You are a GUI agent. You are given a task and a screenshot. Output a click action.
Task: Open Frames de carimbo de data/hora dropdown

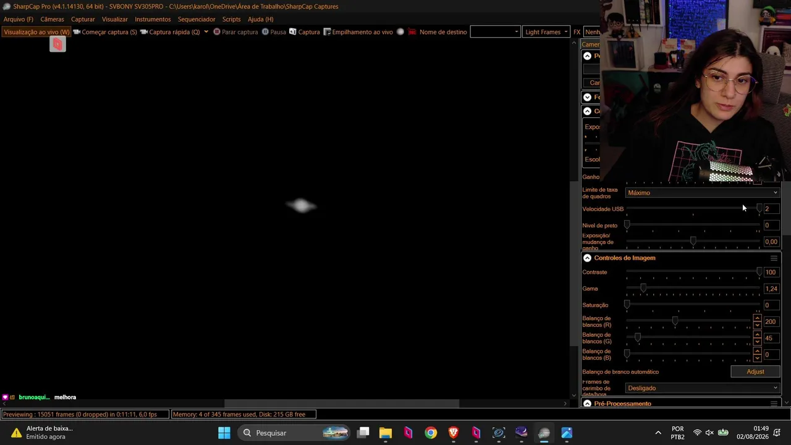[703, 388]
